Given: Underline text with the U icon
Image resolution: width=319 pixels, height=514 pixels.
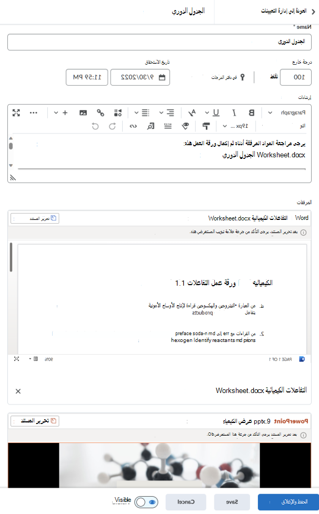Looking at the screenshot, I should [x=216, y=113].
